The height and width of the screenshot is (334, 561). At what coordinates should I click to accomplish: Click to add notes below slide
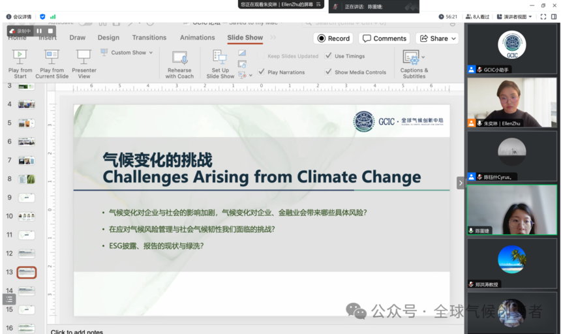tap(76, 331)
